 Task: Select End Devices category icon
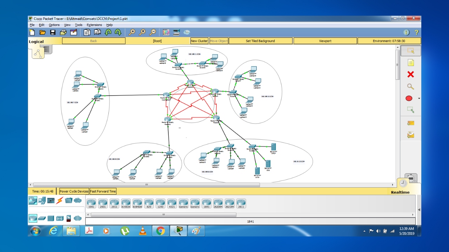42,201
